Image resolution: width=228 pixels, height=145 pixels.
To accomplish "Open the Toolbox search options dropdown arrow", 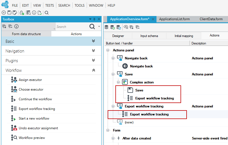I will pyautogui.click(x=99, y=27).
